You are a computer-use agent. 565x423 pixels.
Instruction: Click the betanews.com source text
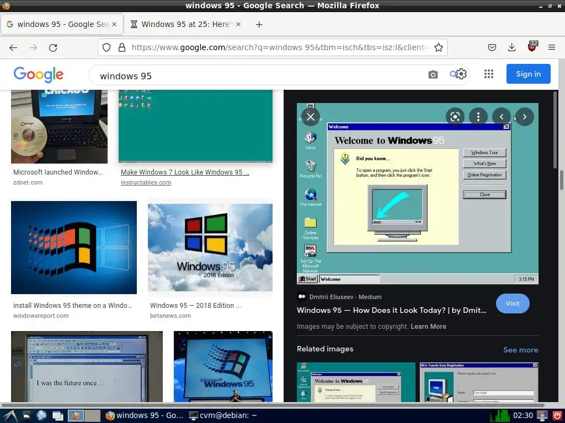tap(170, 316)
